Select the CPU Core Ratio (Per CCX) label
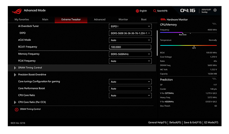The width and height of the screenshot is (229, 134). tap(32, 102)
